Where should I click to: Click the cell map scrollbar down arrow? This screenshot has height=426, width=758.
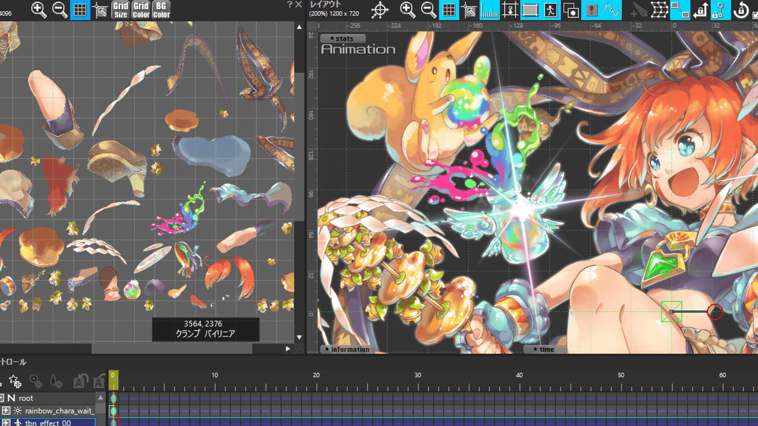click(299, 337)
